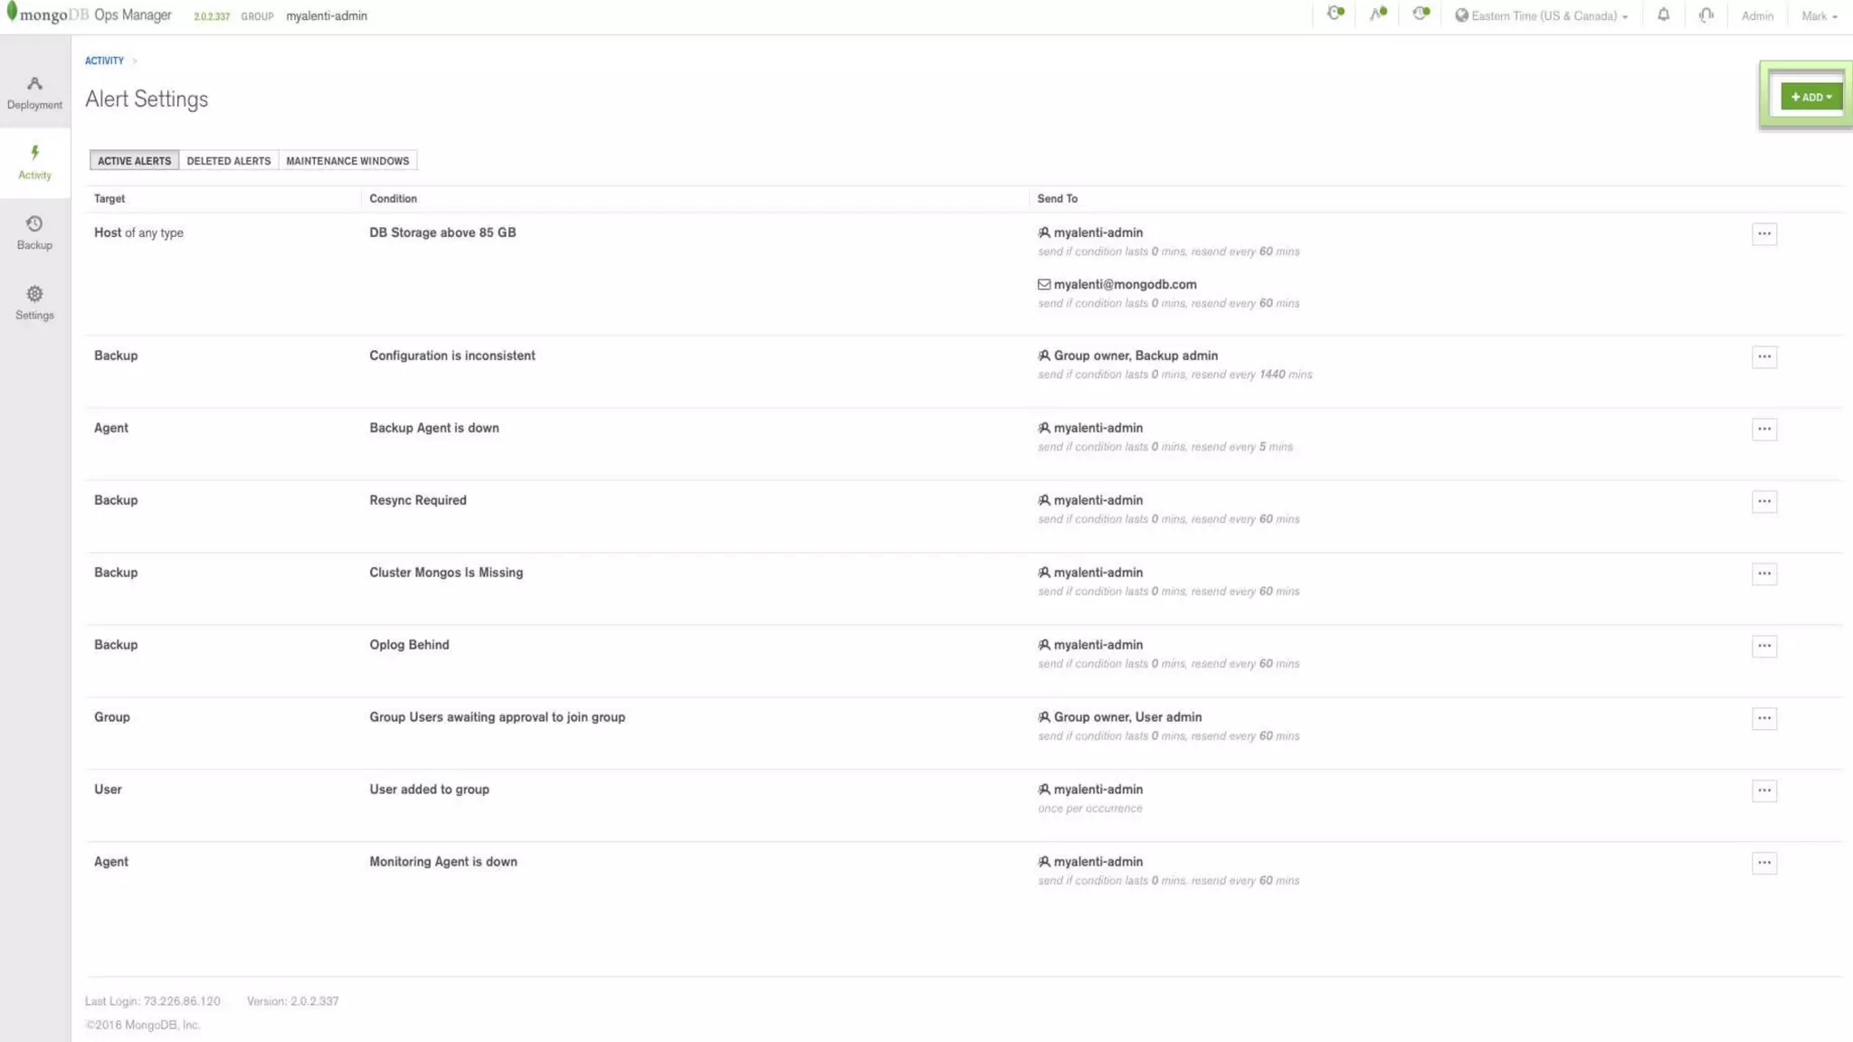This screenshot has height=1042, width=1853.
Task: Click the notifications bell icon
Action: (x=1663, y=15)
